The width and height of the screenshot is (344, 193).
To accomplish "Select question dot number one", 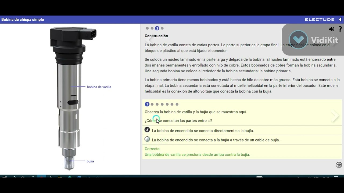I will [x=147, y=104].
